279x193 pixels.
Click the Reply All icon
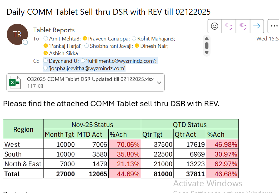pyautogui.click(x=243, y=26)
